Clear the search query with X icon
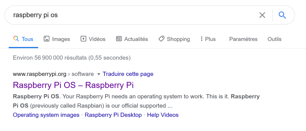 (x=262, y=15)
